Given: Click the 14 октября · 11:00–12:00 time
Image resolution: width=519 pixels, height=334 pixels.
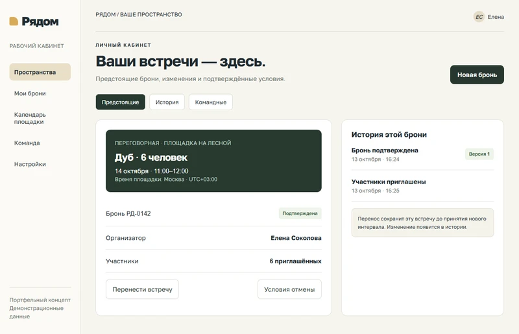Looking at the screenshot, I should coord(152,171).
